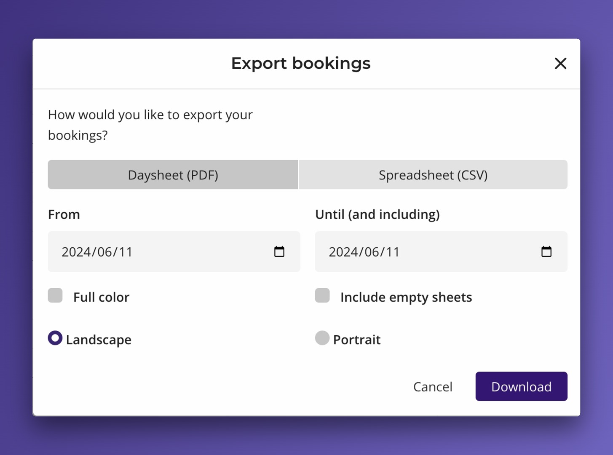Image resolution: width=613 pixels, height=455 pixels.
Task: Select the Portrait radio button
Action: point(322,338)
